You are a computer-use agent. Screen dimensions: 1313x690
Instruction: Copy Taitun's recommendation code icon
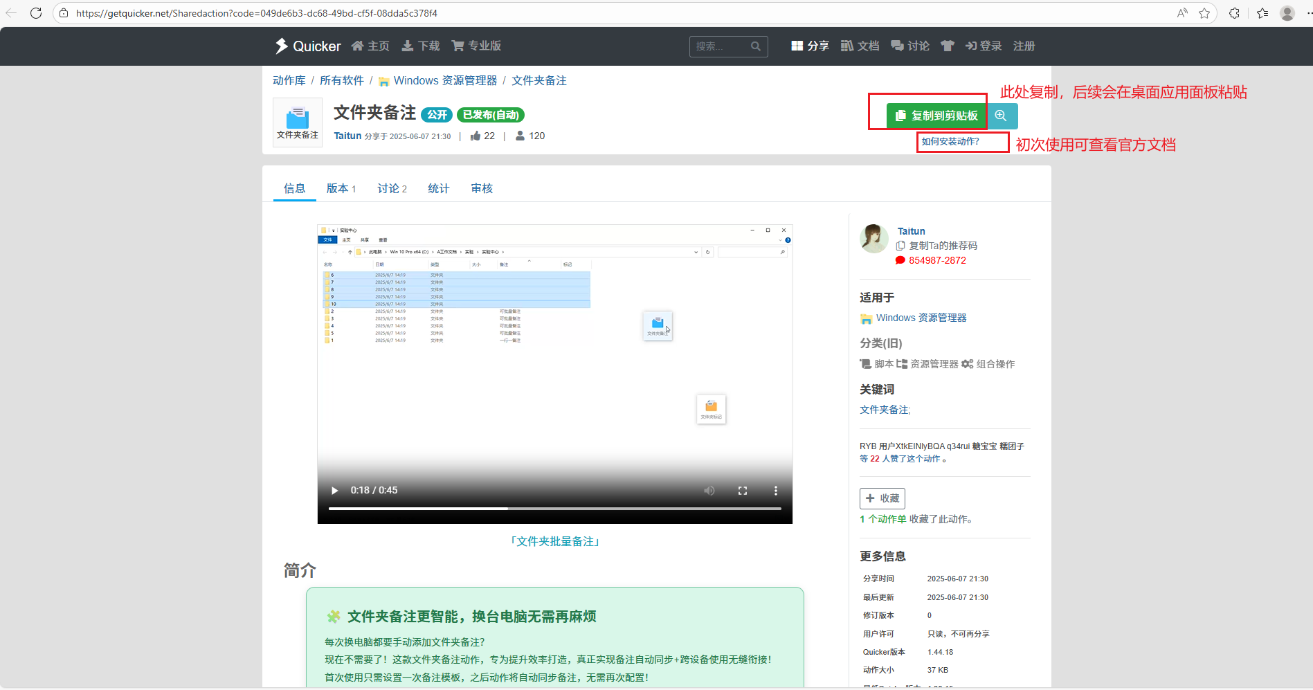(x=900, y=245)
